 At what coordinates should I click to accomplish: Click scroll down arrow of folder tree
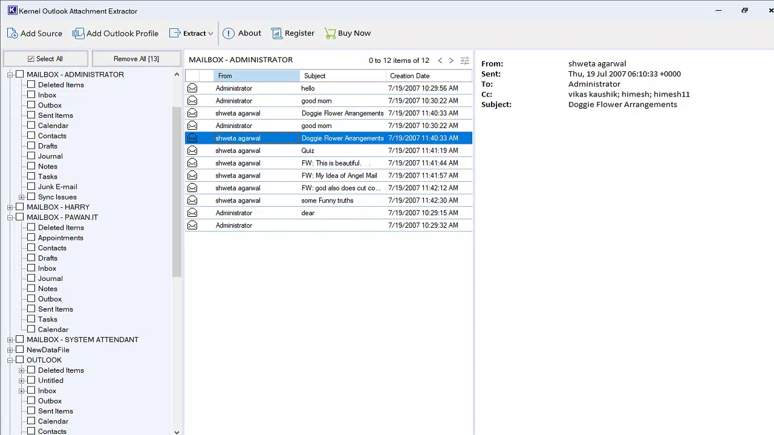coord(177,431)
